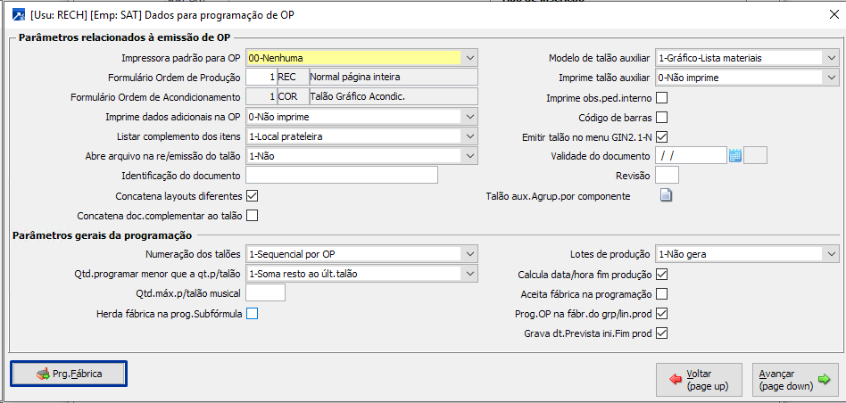Click the Talão aux.Agrup.por componente document icon
Screen dimensions: 846x403
[x=665, y=196]
